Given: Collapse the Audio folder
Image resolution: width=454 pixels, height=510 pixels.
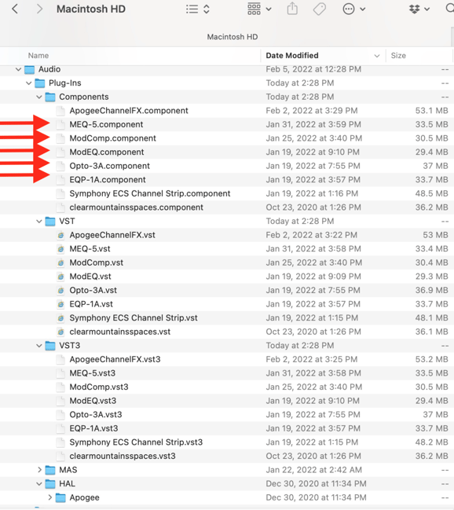Looking at the screenshot, I should (x=18, y=69).
